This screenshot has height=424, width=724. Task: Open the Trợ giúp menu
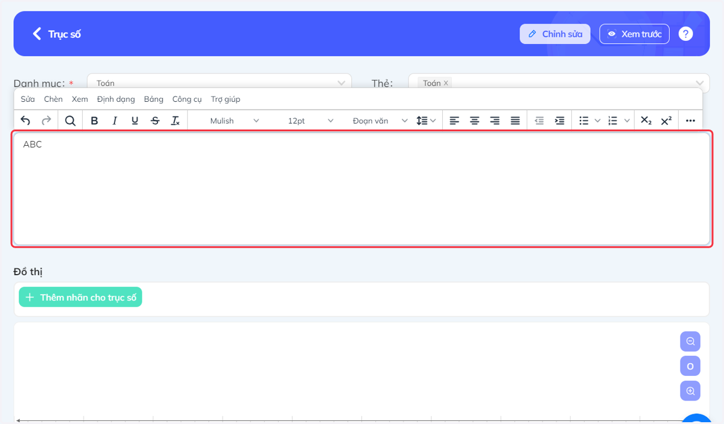(226, 99)
